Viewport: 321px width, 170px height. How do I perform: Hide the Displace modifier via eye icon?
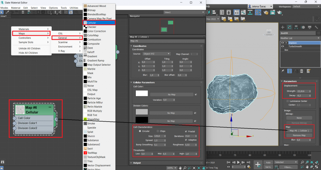point(282,43)
